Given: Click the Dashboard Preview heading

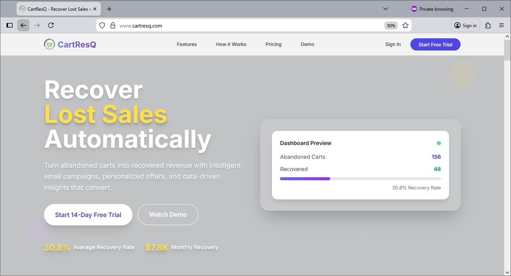Looking at the screenshot, I should coord(306,143).
